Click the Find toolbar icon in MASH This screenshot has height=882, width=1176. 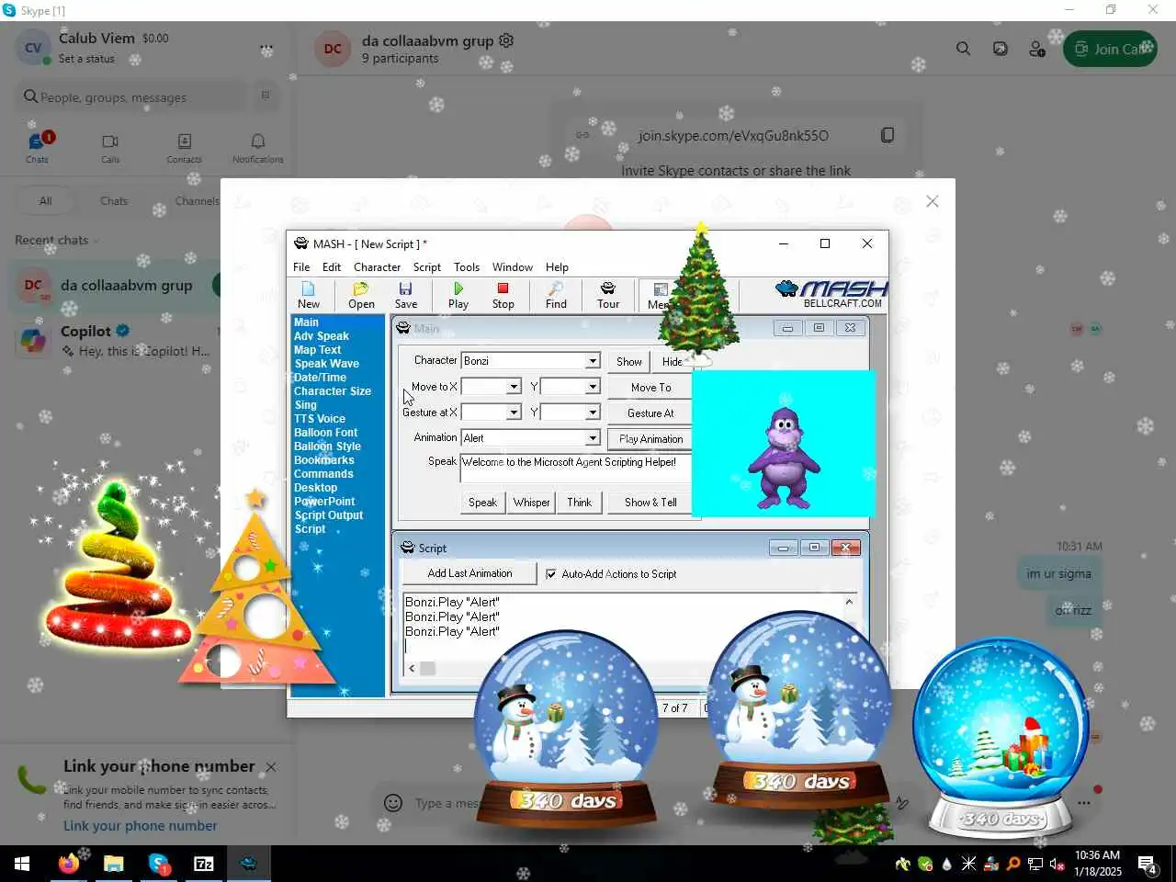[556, 295]
